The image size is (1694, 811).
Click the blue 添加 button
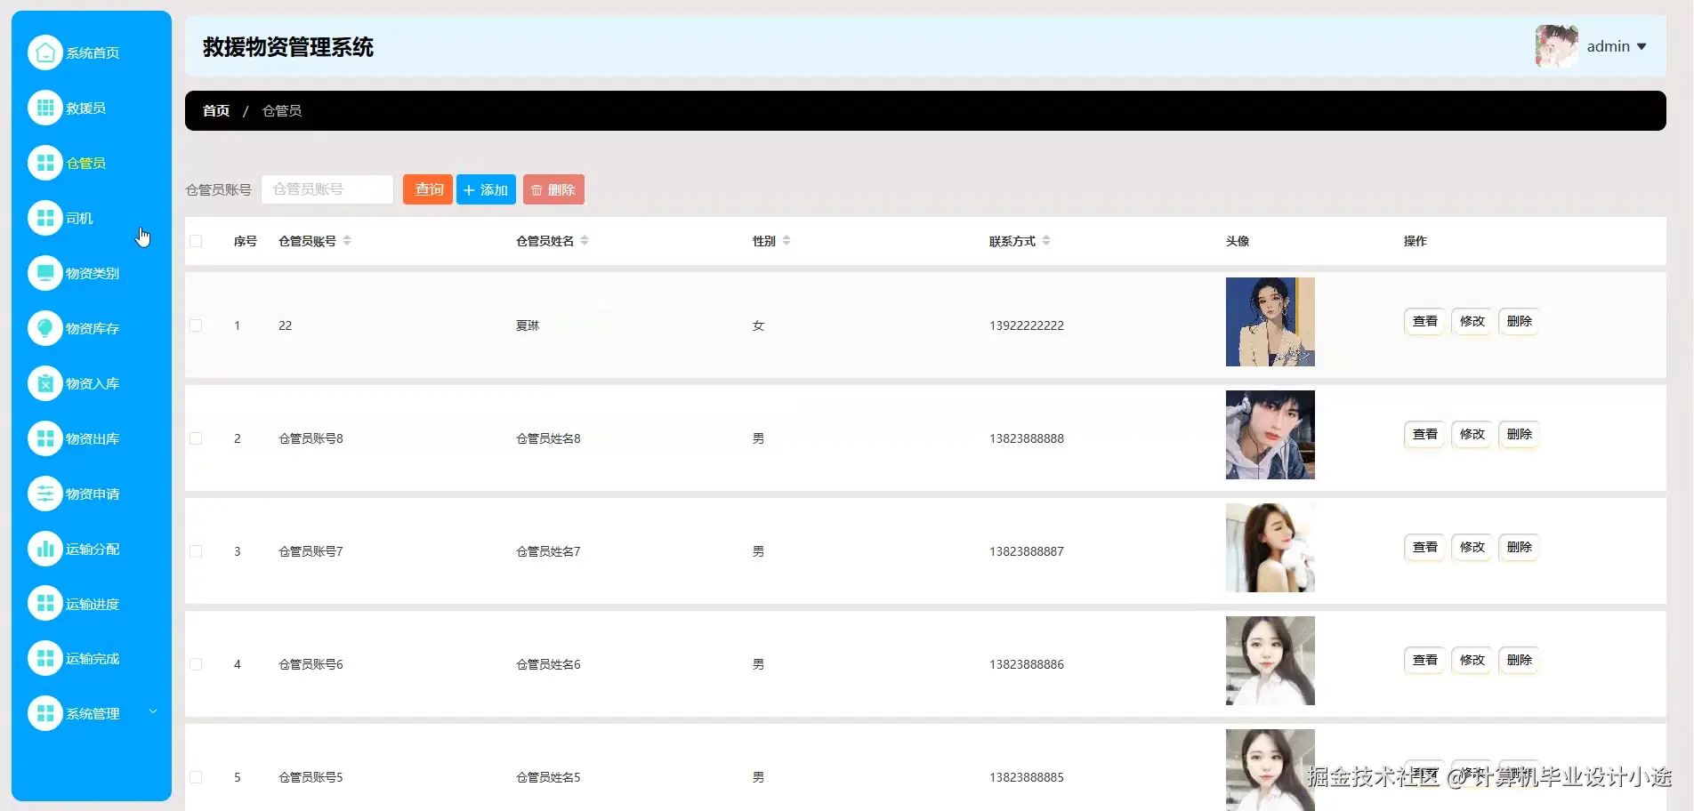point(486,189)
